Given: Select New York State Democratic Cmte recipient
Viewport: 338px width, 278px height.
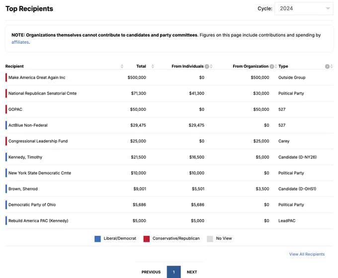Looking at the screenshot, I should [40, 173].
